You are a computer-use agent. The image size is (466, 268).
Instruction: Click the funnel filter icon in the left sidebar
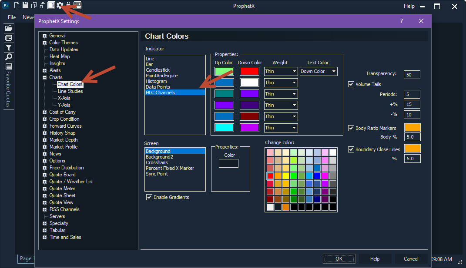(x=9, y=47)
